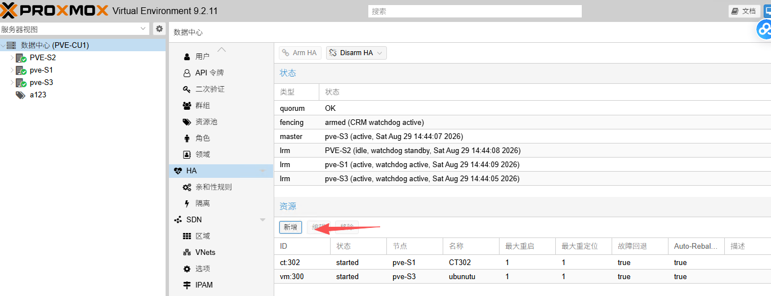The image size is (771, 296).
Task: Click the 文档 documentation button
Action: (x=744, y=11)
